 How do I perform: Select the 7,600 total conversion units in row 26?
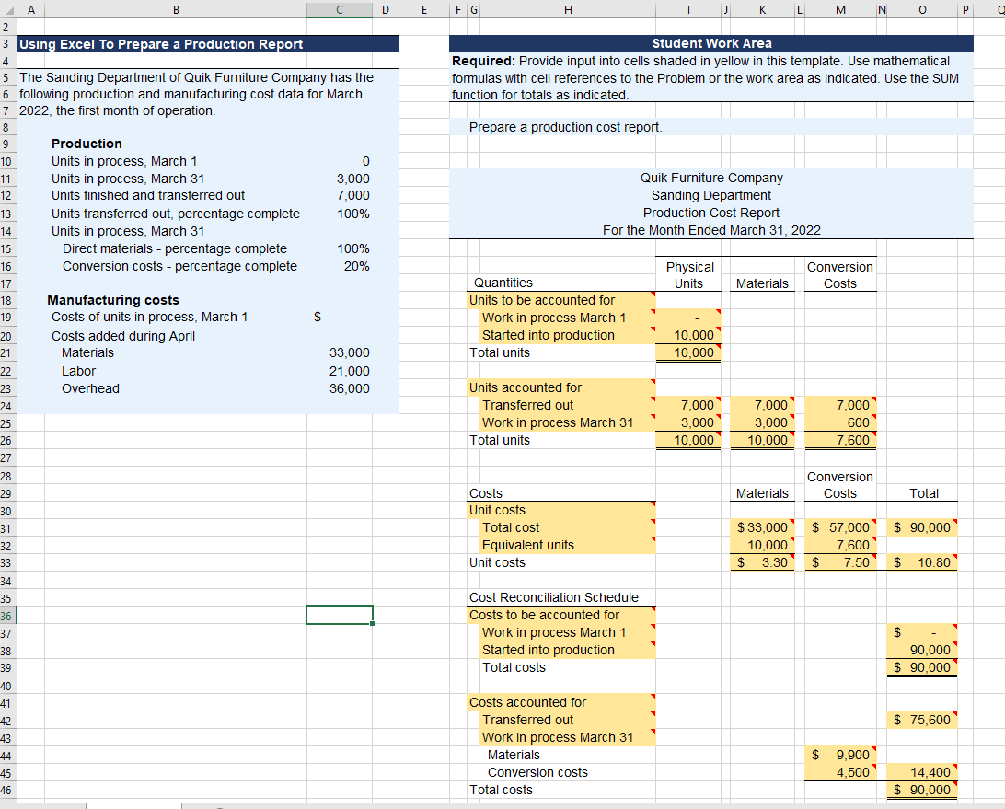840,441
